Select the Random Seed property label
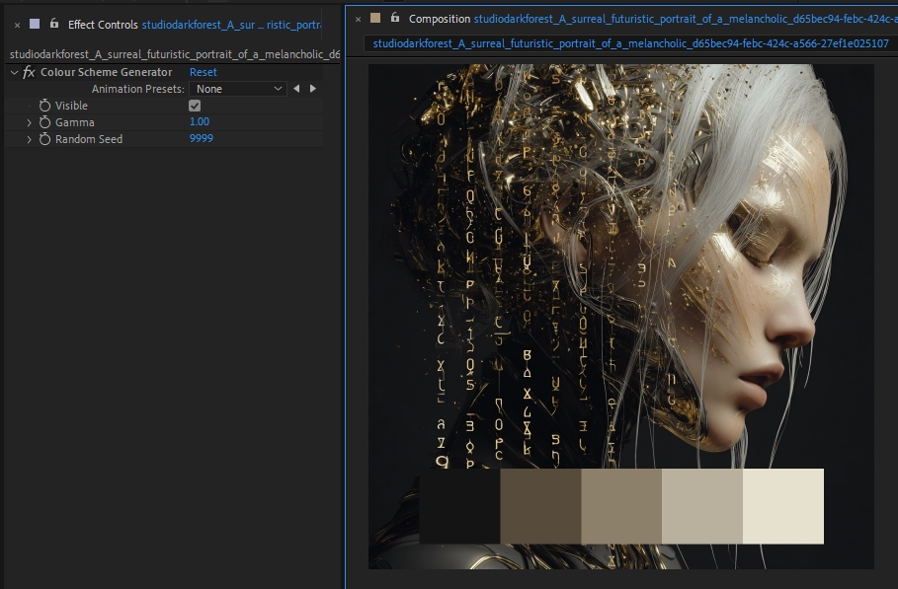Screen dimensions: 898x589 click(x=89, y=139)
